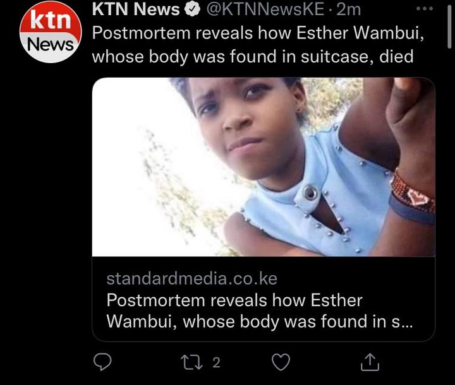455x385 pixels.
Task: Open the @KTNNewsKE handle link
Action: pyautogui.click(x=265, y=9)
